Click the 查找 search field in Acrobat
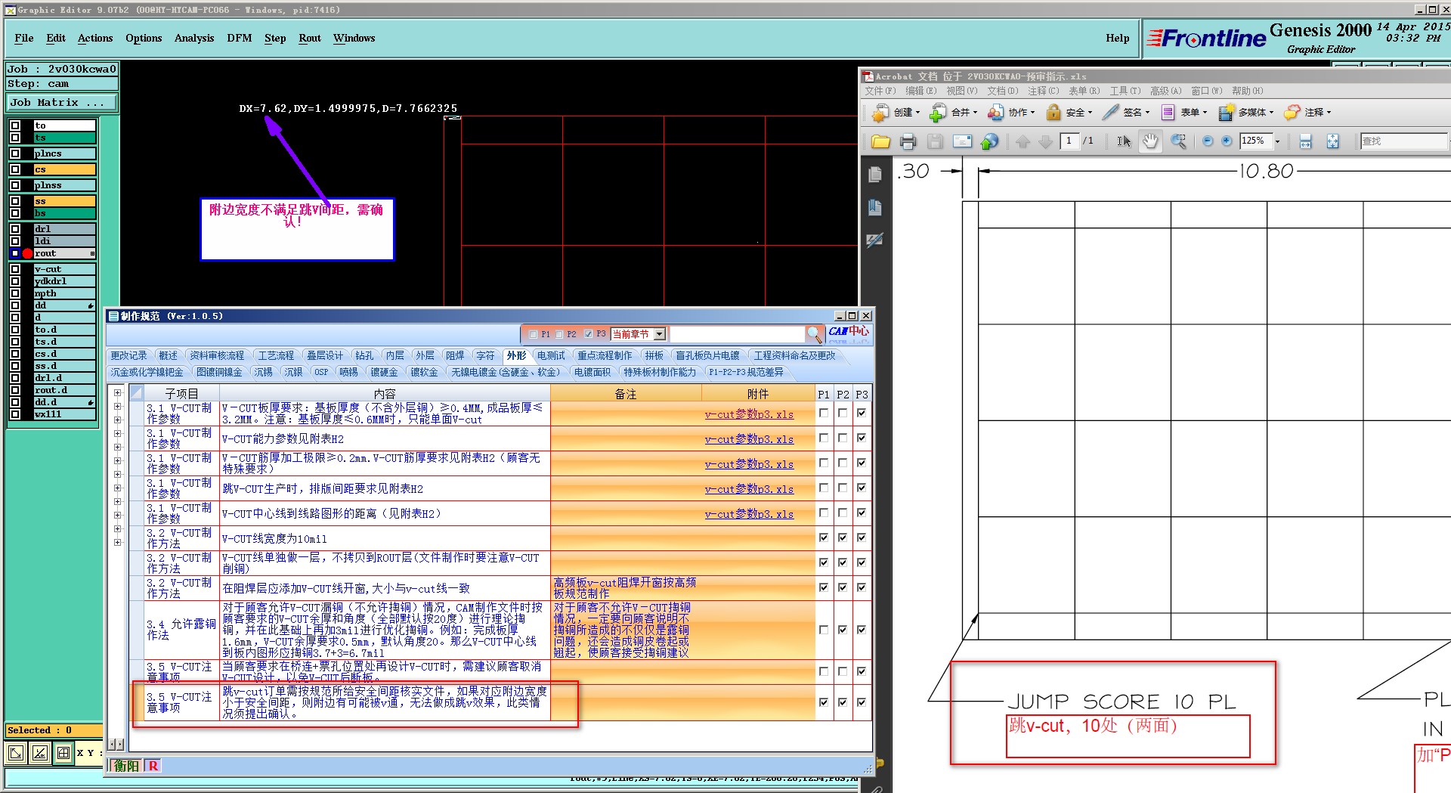This screenshot has height=793, width=1451. [x=1402, y=141]
